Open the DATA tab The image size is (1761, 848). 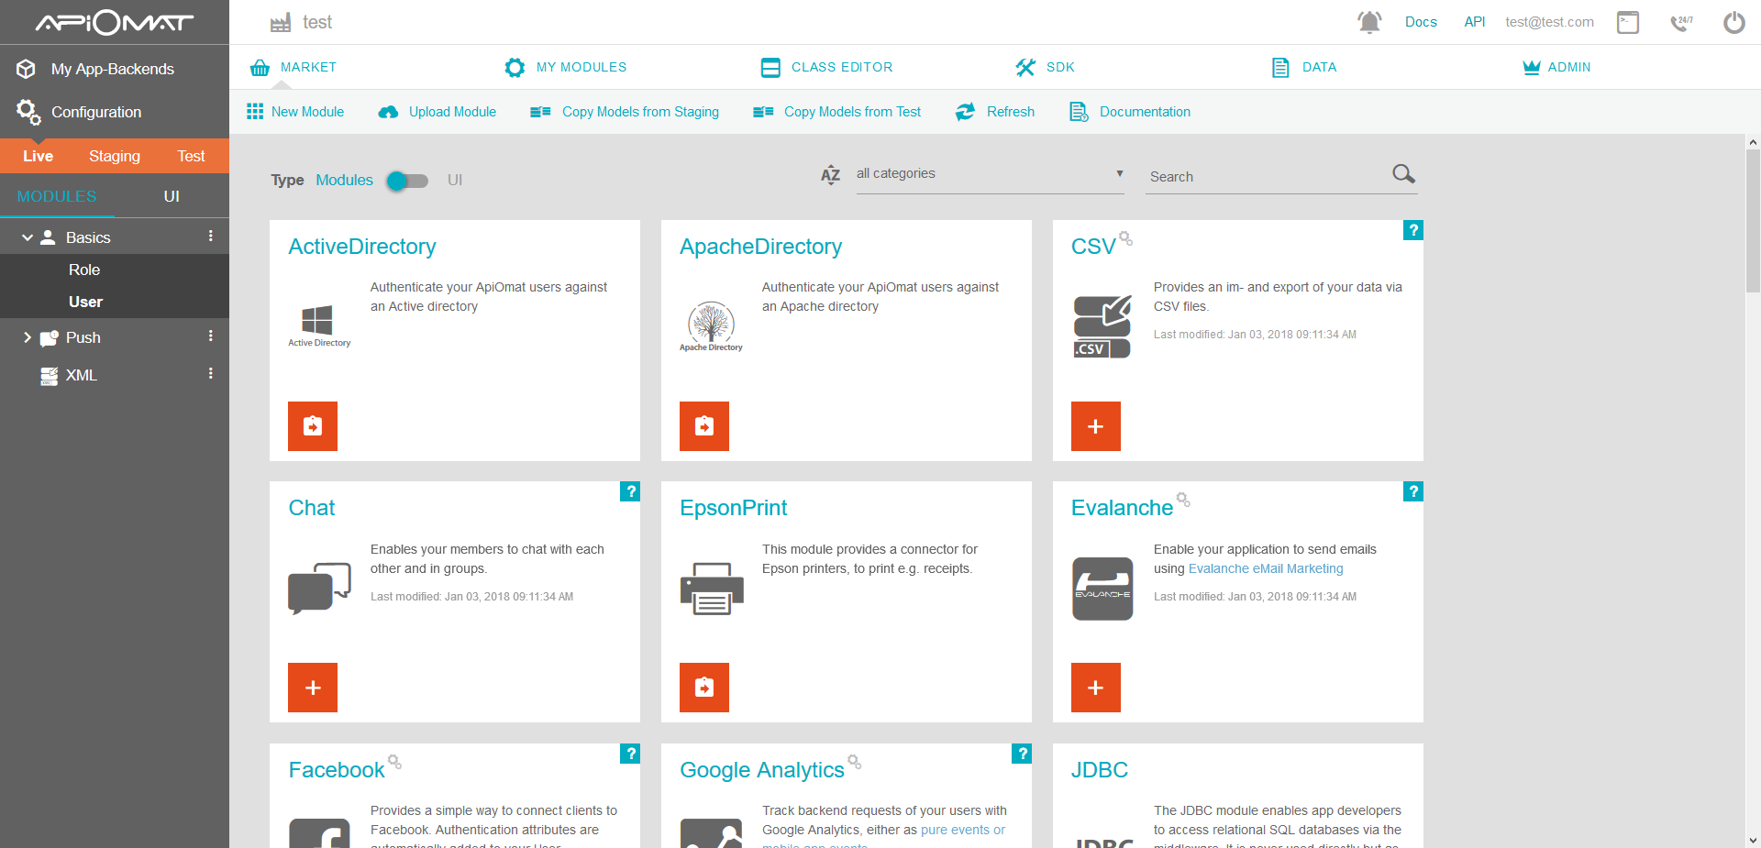(x=1304, y=67)
